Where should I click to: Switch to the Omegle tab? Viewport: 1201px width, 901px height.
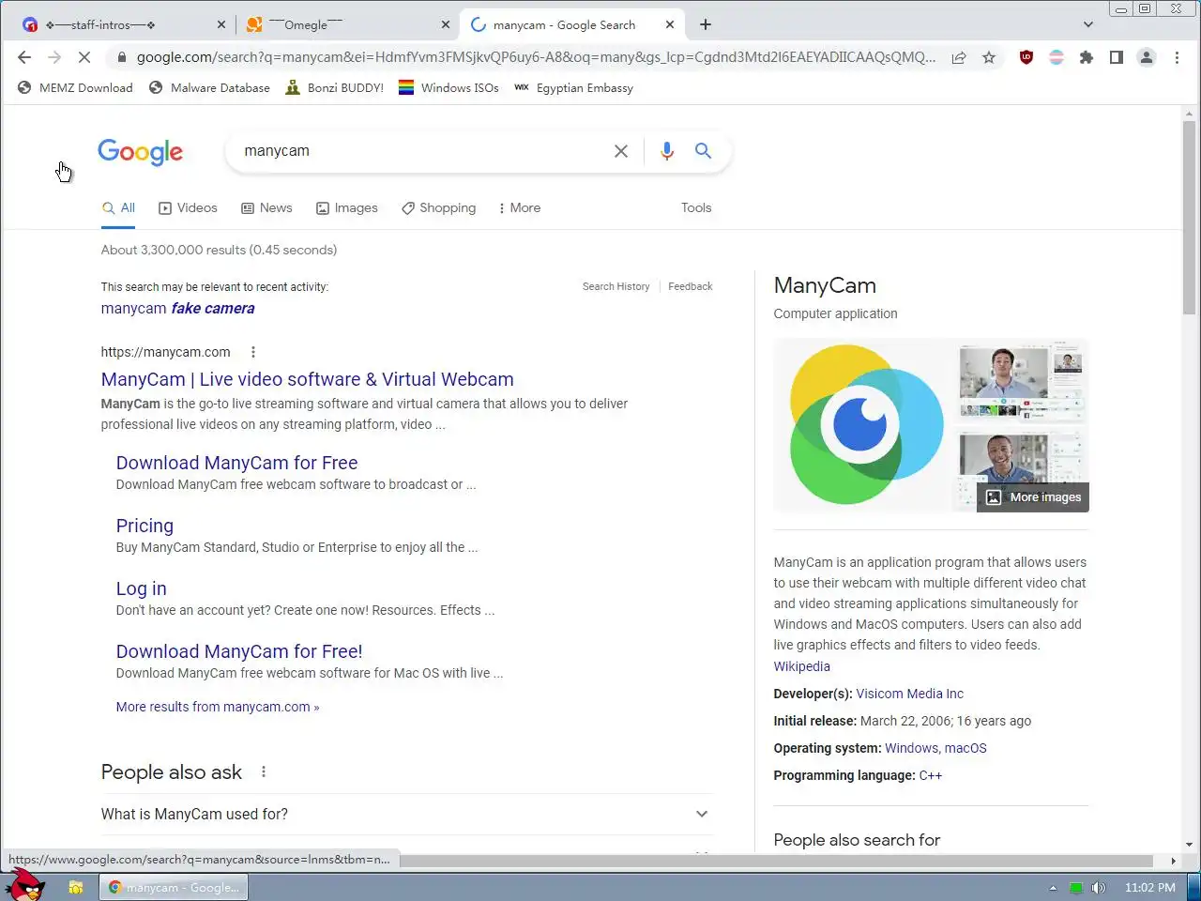(347, 25)
